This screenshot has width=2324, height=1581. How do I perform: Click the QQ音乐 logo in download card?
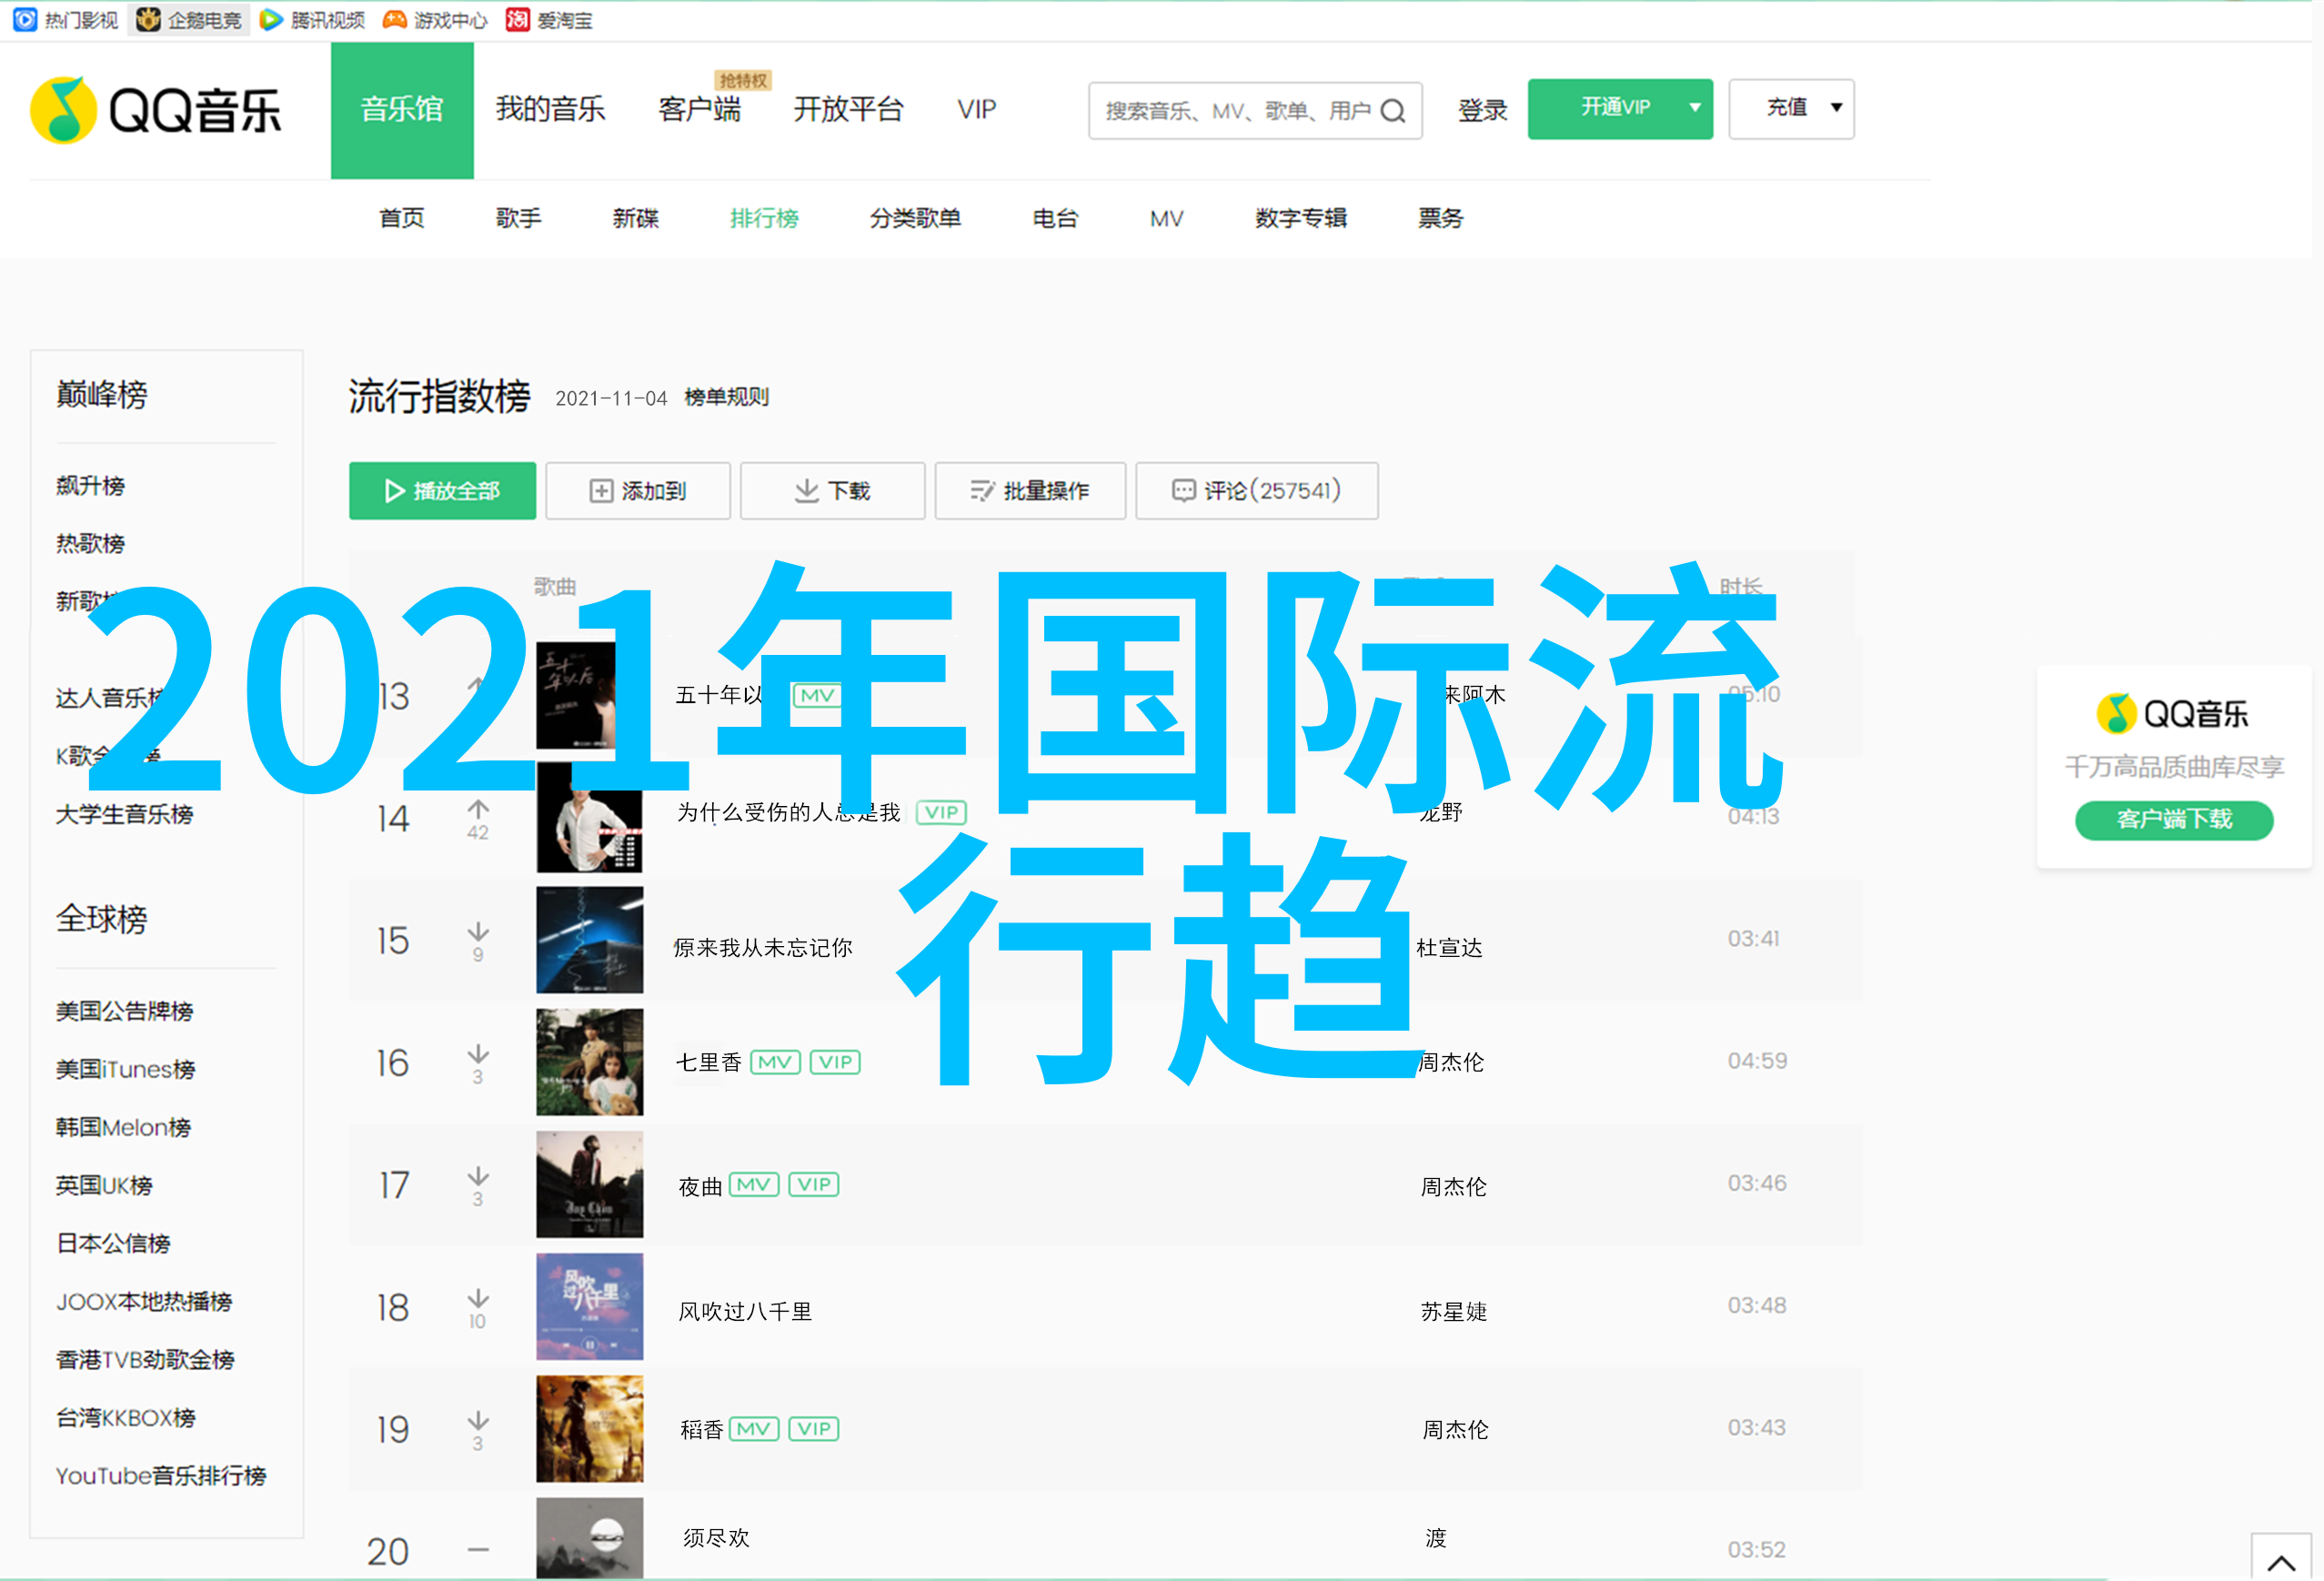point(2172,714)
